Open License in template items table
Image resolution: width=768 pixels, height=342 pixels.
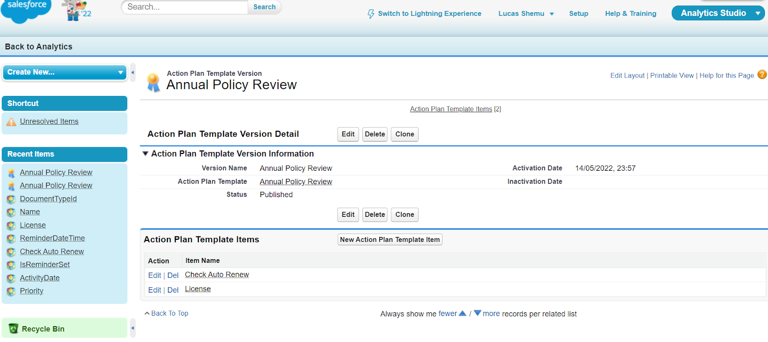point(198,289)
